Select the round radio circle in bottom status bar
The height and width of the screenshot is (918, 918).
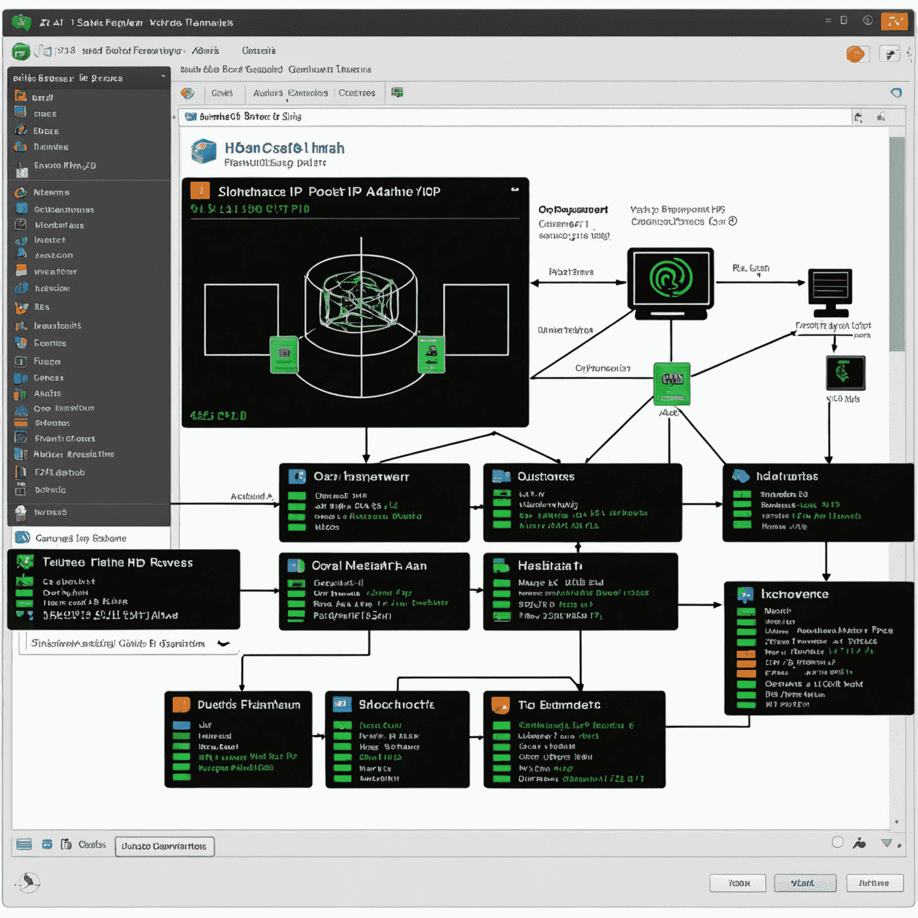click(x=837, y=842)
